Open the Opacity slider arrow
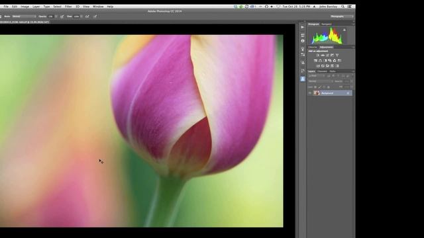The width and height of the screenshot is (424, 238). [56, 17]
